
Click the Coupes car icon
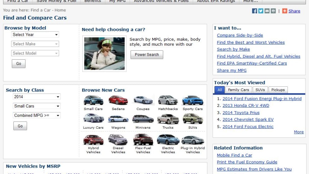tap(143, 100)
